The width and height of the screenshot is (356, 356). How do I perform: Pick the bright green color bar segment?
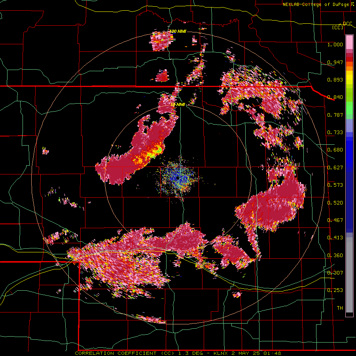(349, 108)
